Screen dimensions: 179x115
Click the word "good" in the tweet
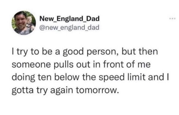[x=73, y=52]
